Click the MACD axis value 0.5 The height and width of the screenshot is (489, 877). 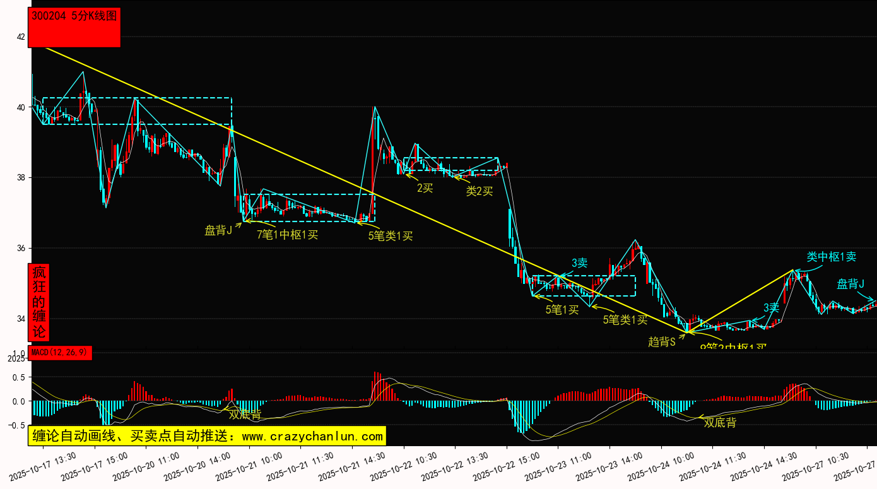click(19, 377)
